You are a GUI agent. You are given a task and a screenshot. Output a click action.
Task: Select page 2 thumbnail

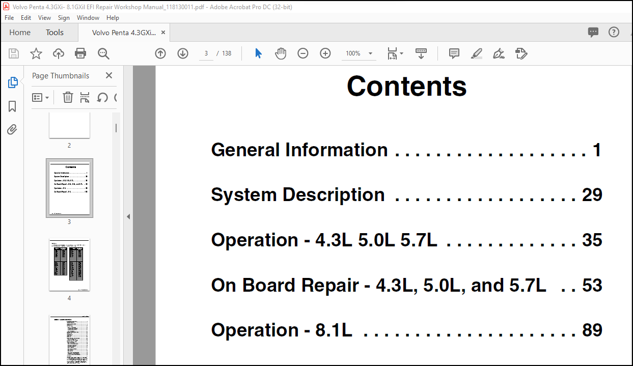(69, 125)
